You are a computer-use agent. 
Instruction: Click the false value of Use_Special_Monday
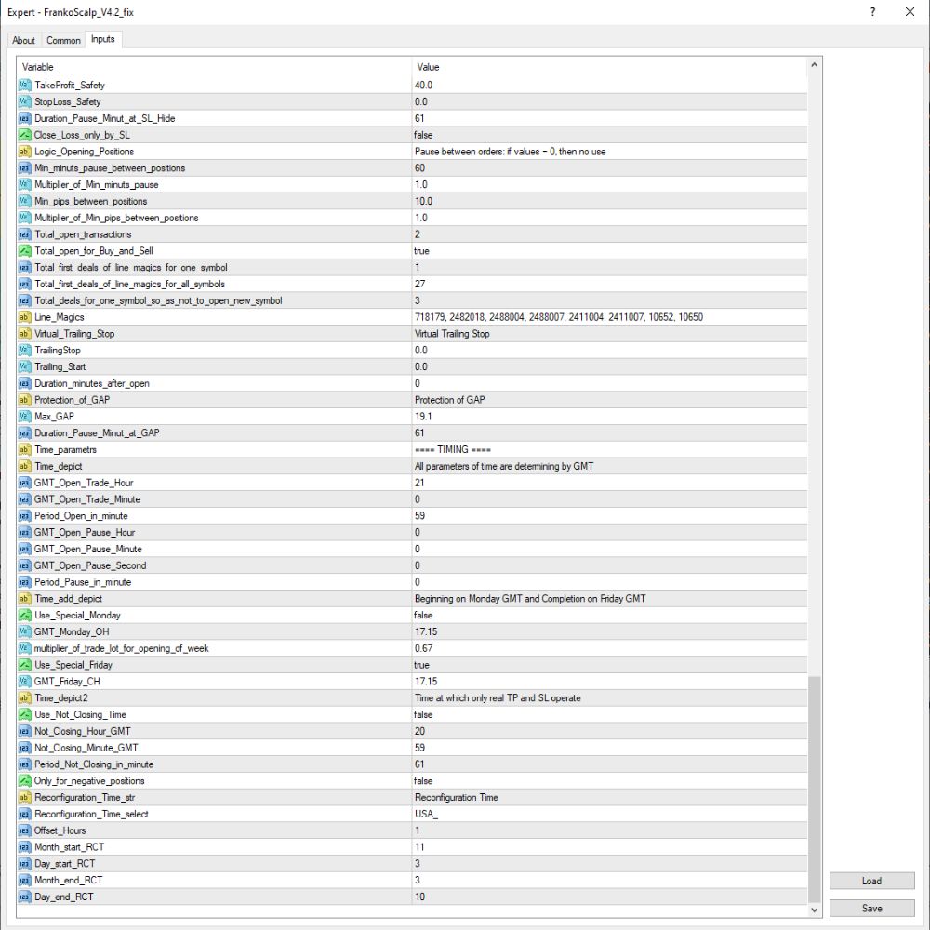(423, 615)
